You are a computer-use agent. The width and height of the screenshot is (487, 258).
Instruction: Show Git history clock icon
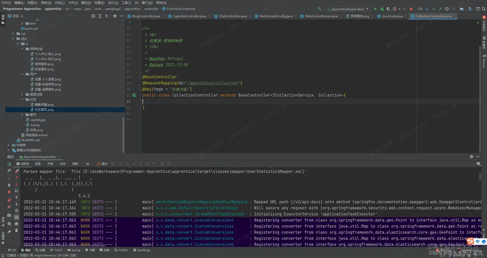click(x=447, y=9)
